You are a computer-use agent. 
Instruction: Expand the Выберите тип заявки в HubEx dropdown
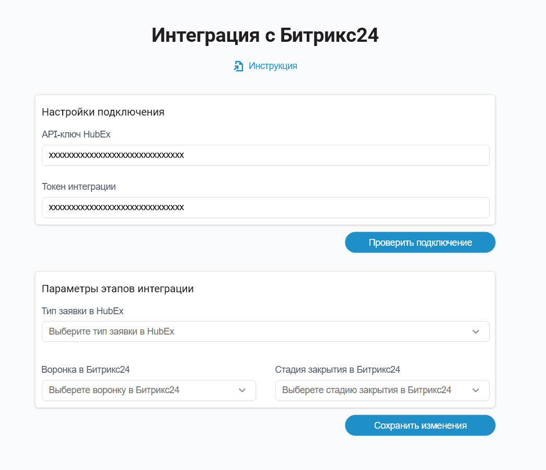265,331
